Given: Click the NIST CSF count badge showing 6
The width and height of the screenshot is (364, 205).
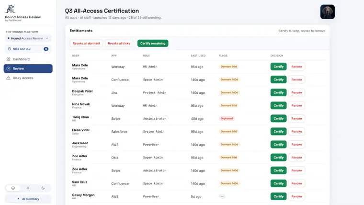Looking at the screenshot, I should [46, 49].
